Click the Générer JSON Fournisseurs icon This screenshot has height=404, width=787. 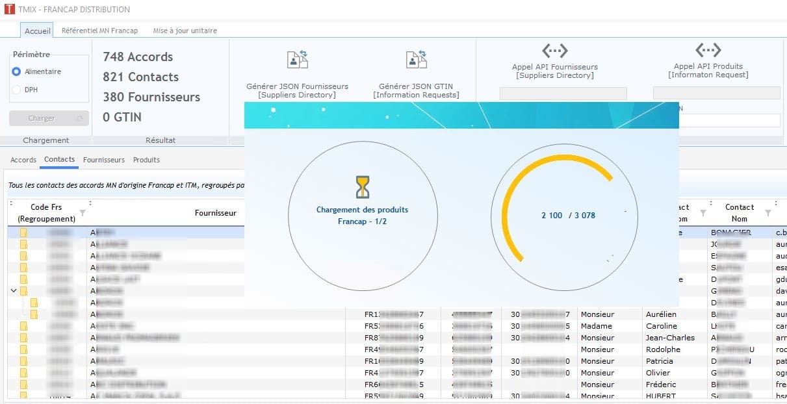pos(297,60)
